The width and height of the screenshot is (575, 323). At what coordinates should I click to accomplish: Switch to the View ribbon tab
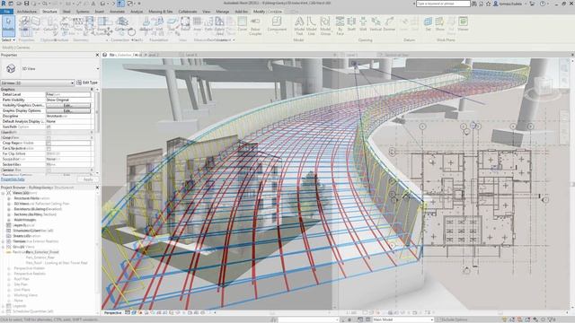click(x=207, y=12)
